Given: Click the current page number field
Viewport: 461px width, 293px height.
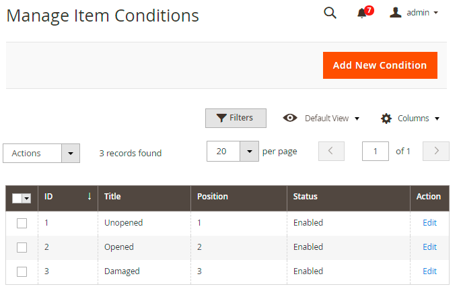Looking at the screenshot, I should pos(375,152).
